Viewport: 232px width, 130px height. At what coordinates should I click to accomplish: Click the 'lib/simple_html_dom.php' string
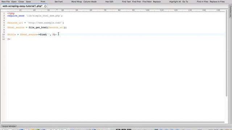(43, 16)
